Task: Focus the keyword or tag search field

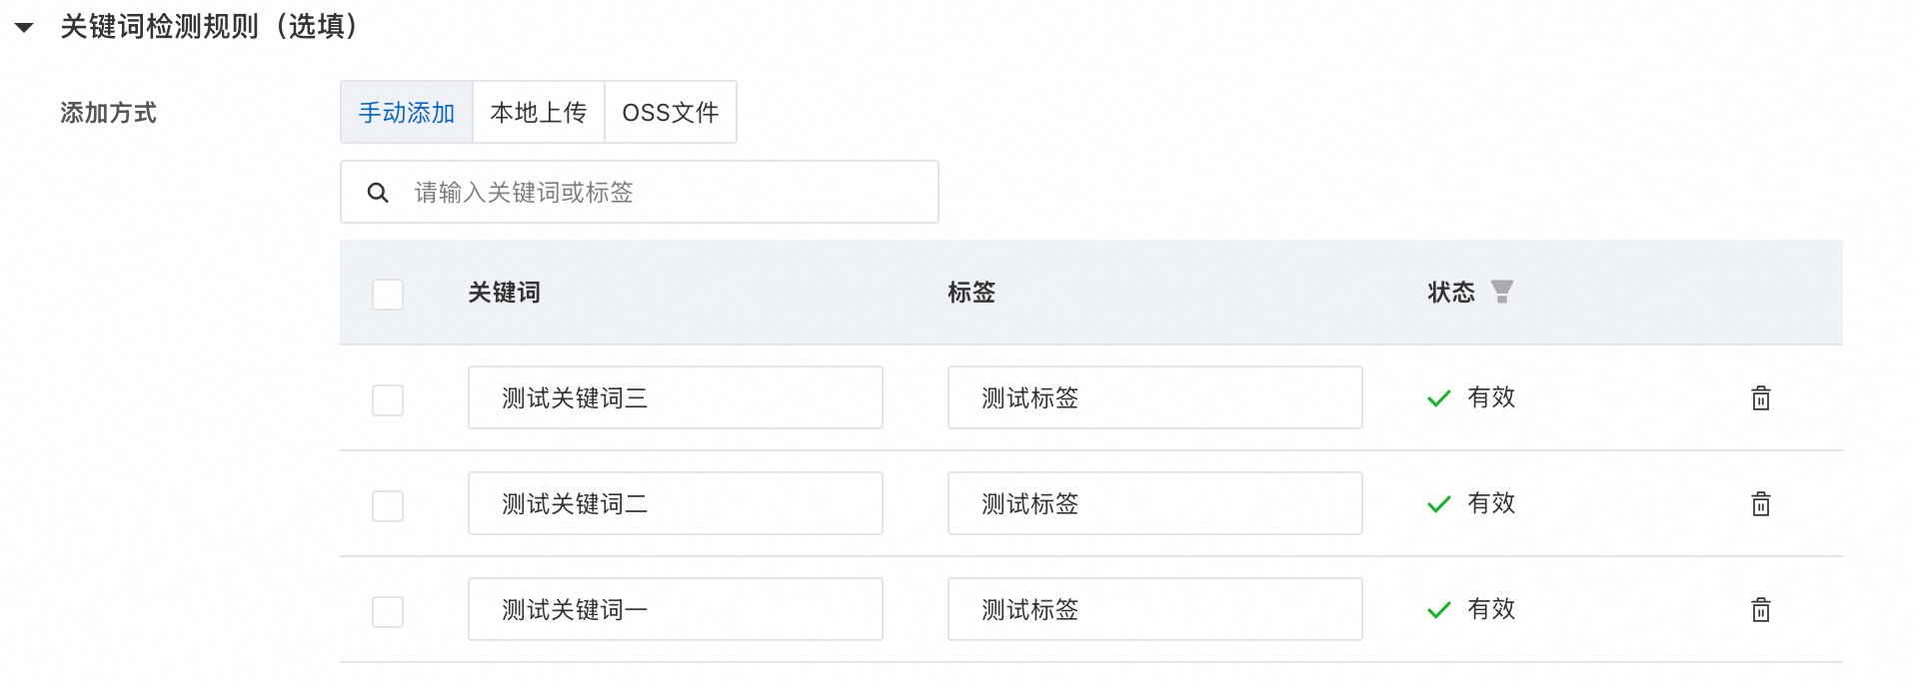Action: click(660, 193)
